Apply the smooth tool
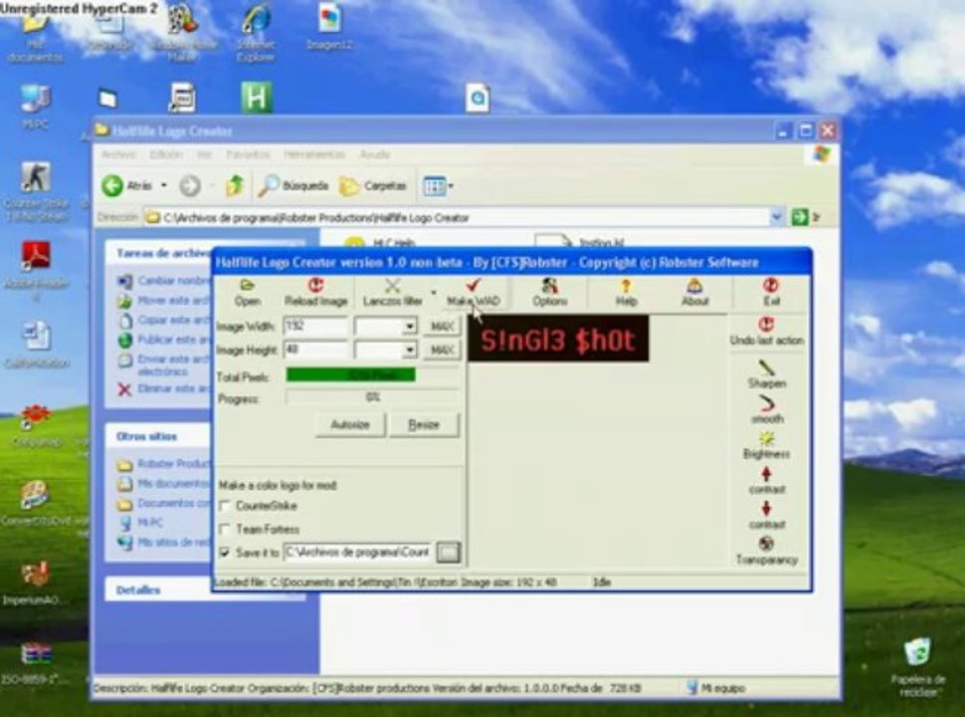This screenshot has height=717, width=965. [767, 409]
